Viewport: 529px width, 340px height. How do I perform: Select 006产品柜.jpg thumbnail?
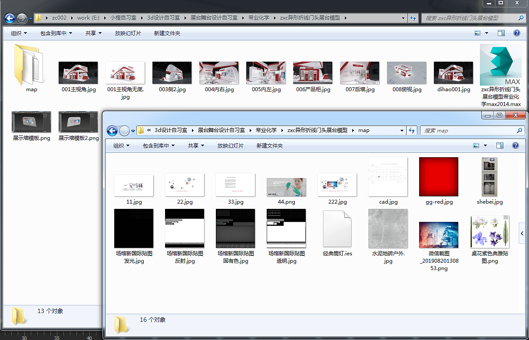pyautogui.click(x=313, y=73)
